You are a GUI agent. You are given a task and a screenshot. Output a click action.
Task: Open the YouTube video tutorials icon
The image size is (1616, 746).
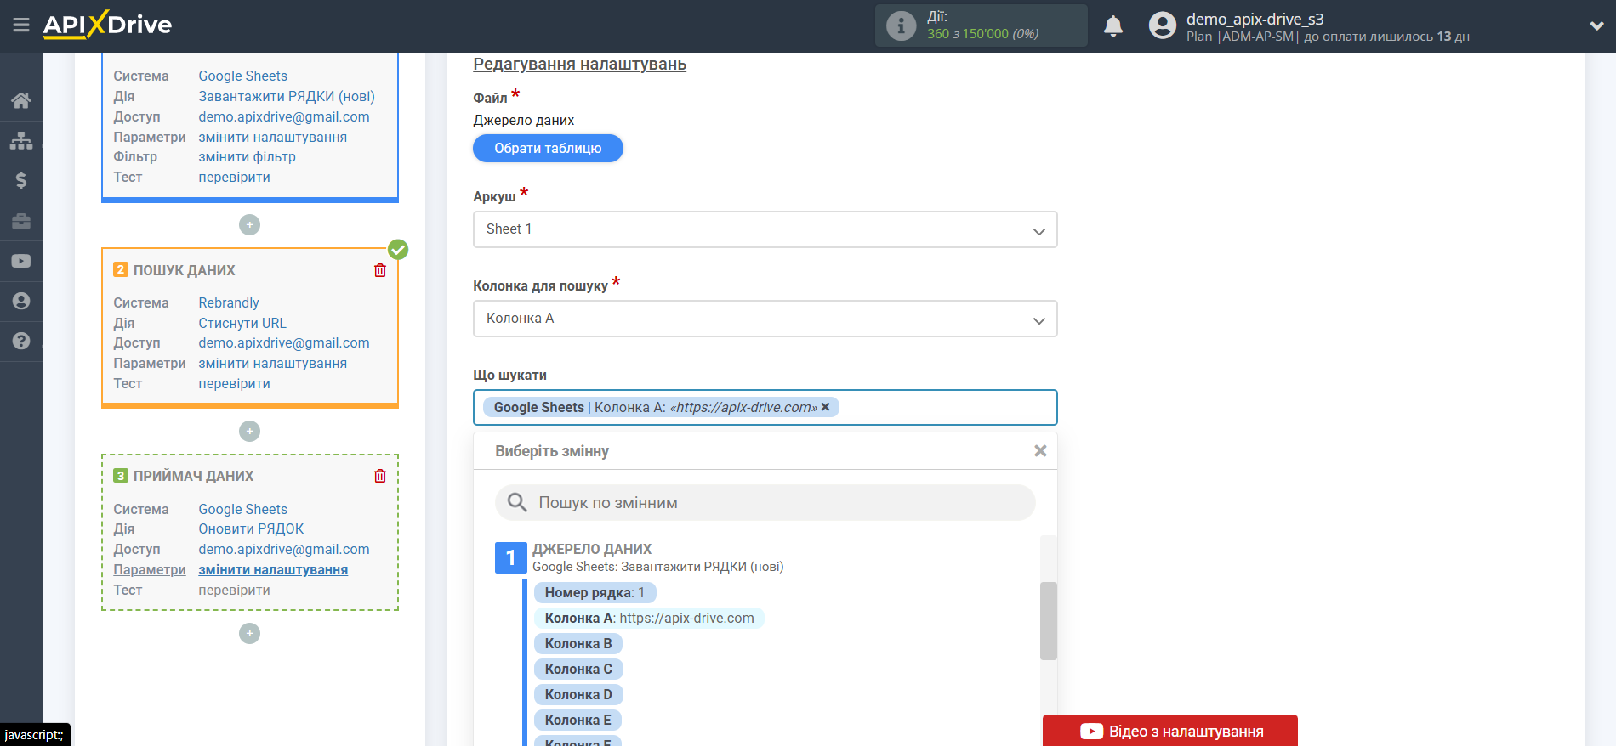[x=21, y=261]
